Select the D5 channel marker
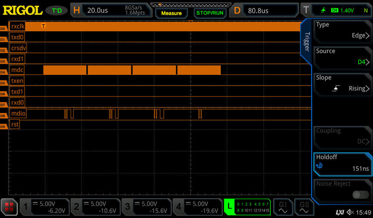Viewport: 373px width, 218px height. pos(3,83)
